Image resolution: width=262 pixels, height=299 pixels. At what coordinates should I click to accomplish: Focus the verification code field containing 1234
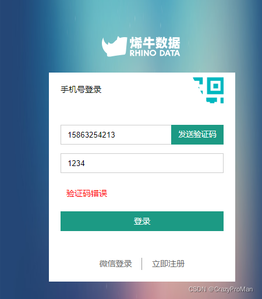(x=142, y=163)
